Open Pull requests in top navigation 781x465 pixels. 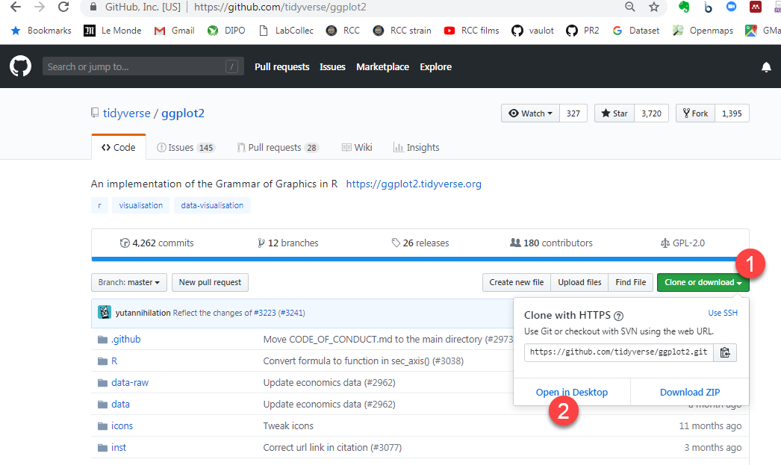[x=282, y=66]
